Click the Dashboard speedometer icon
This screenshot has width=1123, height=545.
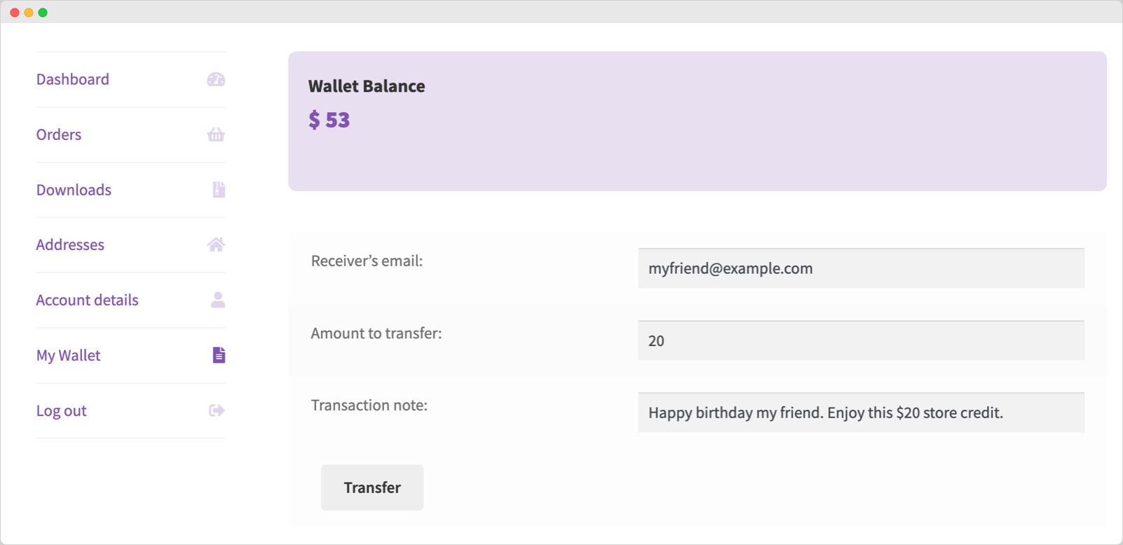[x=216, y=79]
